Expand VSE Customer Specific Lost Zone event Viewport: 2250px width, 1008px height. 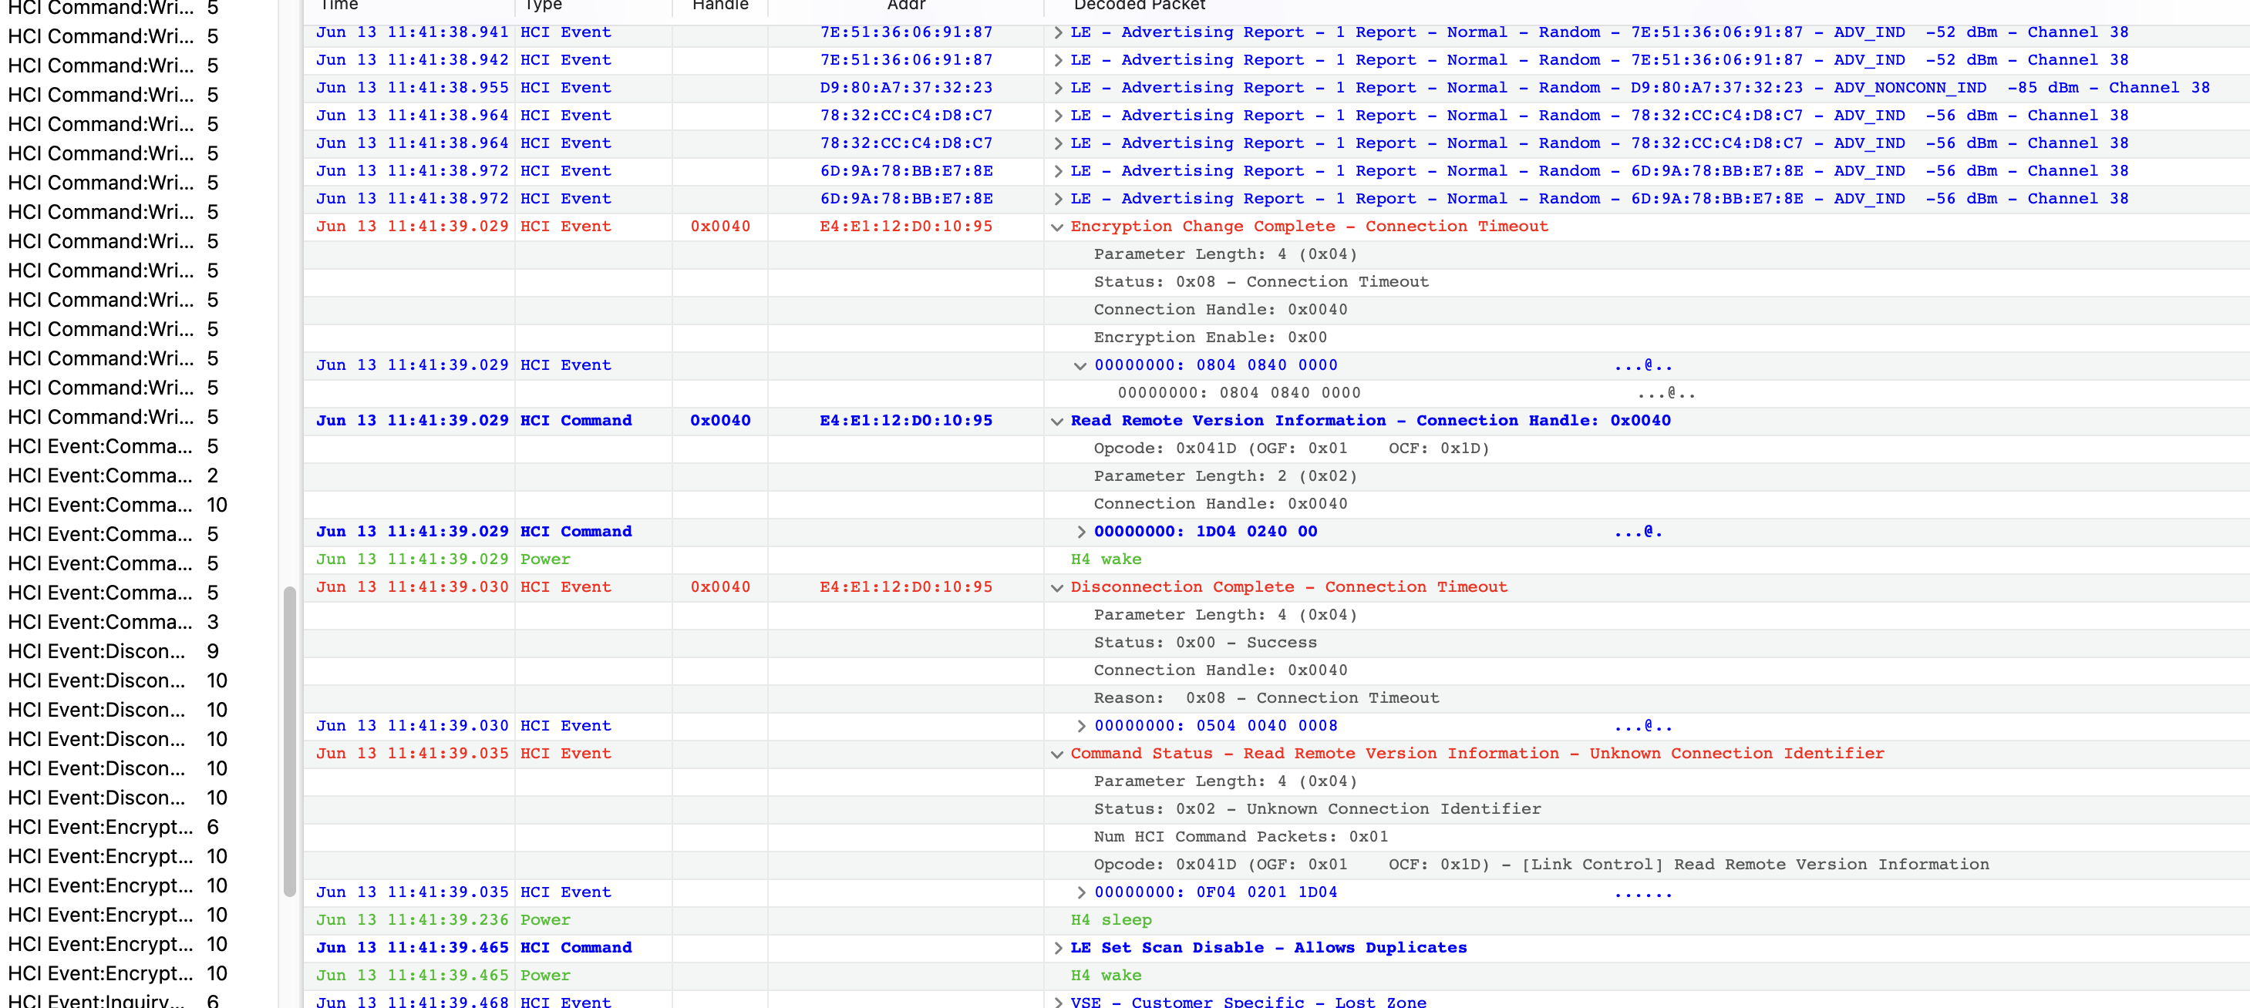pos(1057,1002)
